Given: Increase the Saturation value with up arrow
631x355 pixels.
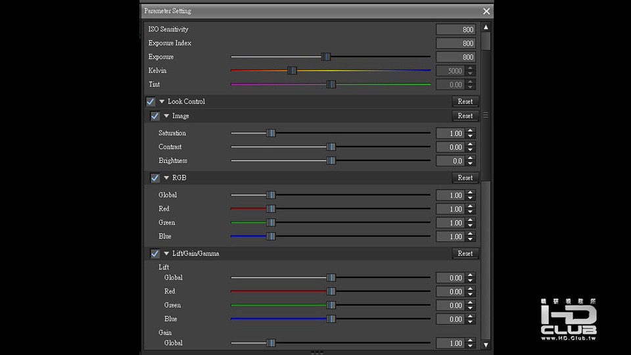Looking at the screenshot, I should pyautogui.click(x=470, y=130).
